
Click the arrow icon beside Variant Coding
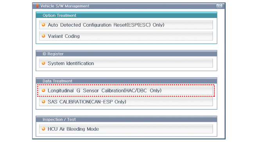pyautogui.click(x=43, y=36)
